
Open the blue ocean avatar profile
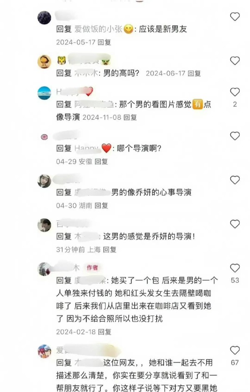pyautogui.click(x=44, y=93)
